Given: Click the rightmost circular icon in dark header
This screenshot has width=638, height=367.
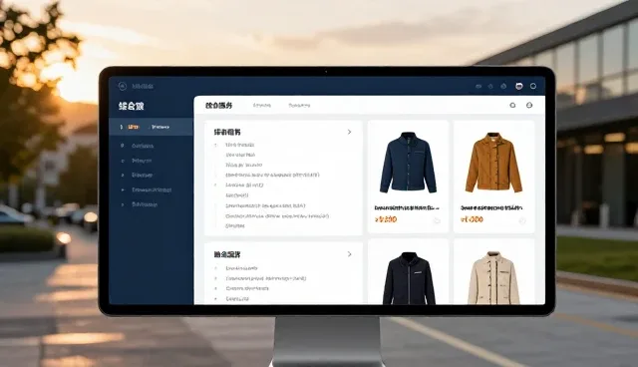Looking at the screenshot, I should coord(533,86).
